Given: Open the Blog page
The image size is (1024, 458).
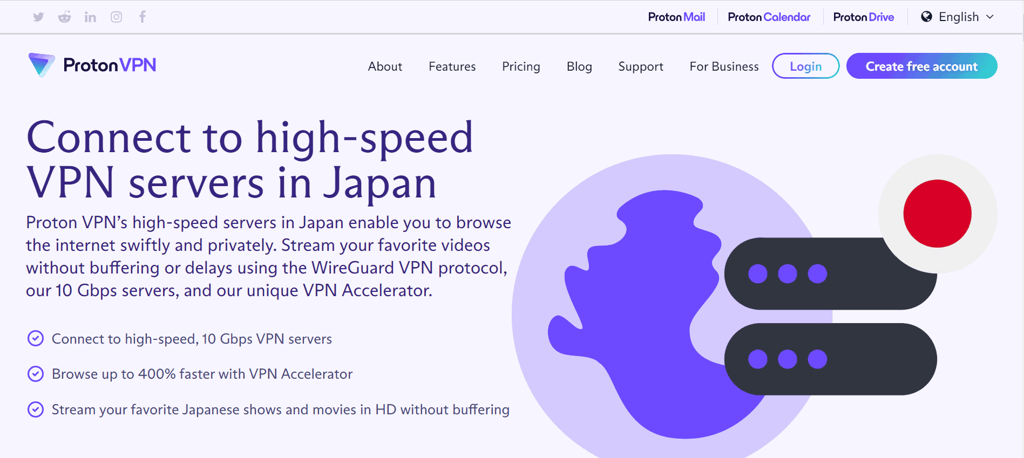Looking at the screenshot, I should point(579,66).
